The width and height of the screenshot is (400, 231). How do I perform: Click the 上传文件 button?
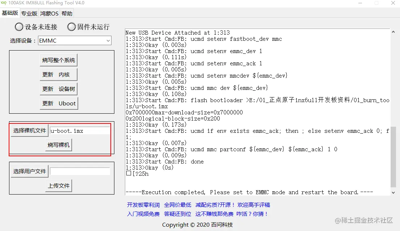[59, 186]
